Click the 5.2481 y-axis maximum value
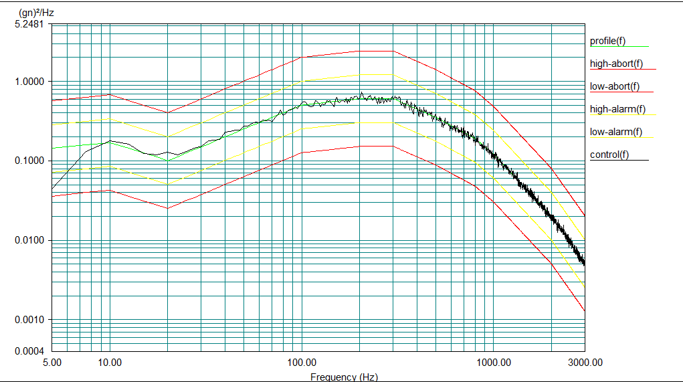This screenshot has height=382, width=683. click(29, 25)
